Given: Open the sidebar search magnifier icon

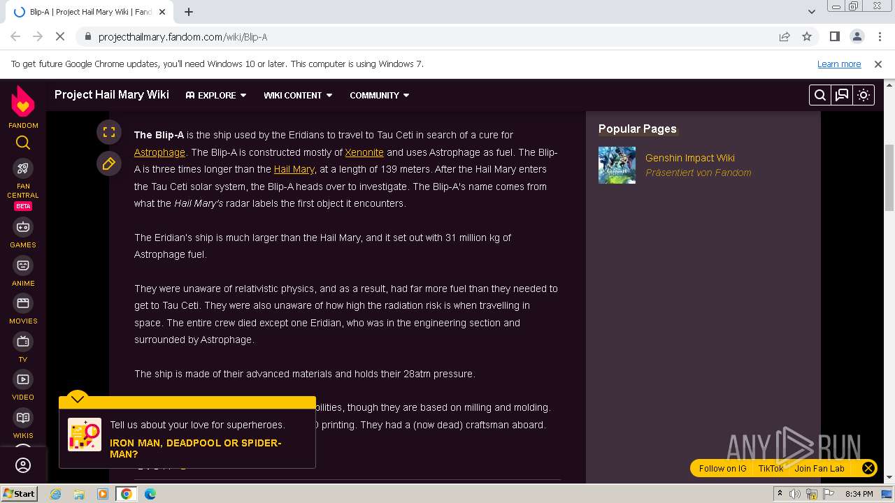Looking at the screenshot, I should (x=23, y=143).
